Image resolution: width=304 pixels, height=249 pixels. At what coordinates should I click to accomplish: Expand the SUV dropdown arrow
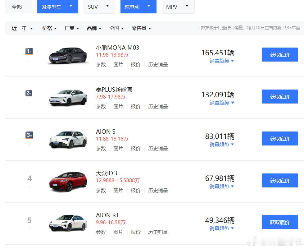[108, 6]
